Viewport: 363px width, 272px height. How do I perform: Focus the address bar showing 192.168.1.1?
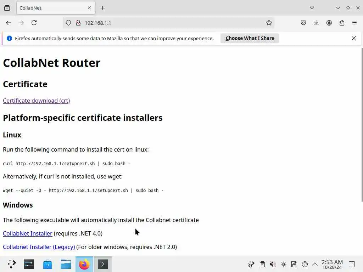tap(169, 23)
